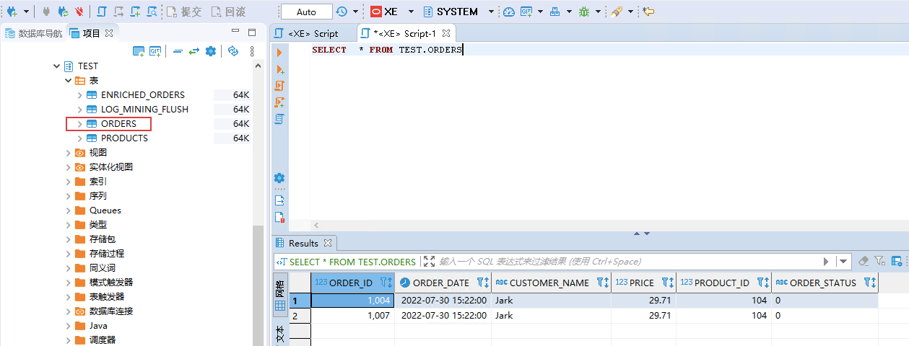Open the new connection dropdown arrow

pos(27,12)
